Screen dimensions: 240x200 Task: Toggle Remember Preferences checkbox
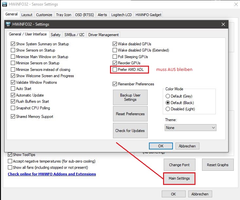115,84
